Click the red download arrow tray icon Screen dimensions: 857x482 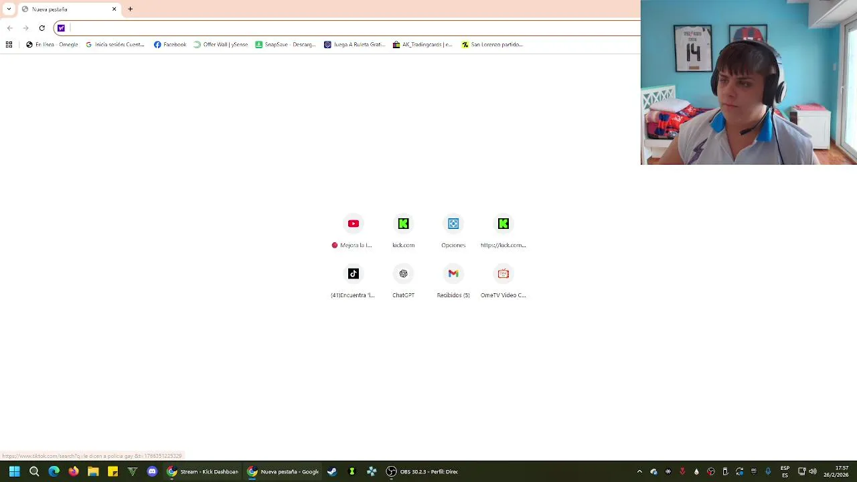point(682,471)
